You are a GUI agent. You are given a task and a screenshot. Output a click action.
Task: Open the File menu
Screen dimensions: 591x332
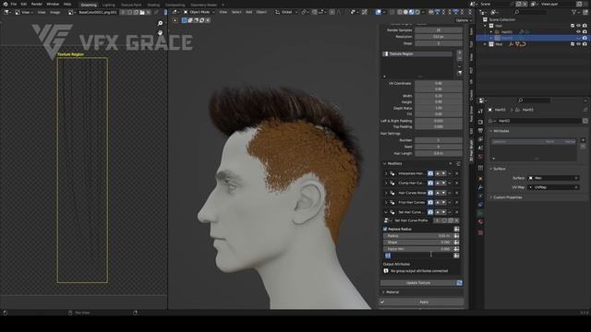tap(14, 4)
